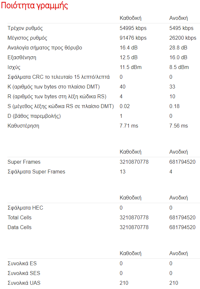
Task: Select the downstream Super Frames errors value 13
Action: click(122, 172)
